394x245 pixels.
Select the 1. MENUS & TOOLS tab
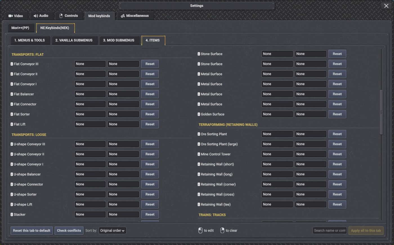click(30, 40)
